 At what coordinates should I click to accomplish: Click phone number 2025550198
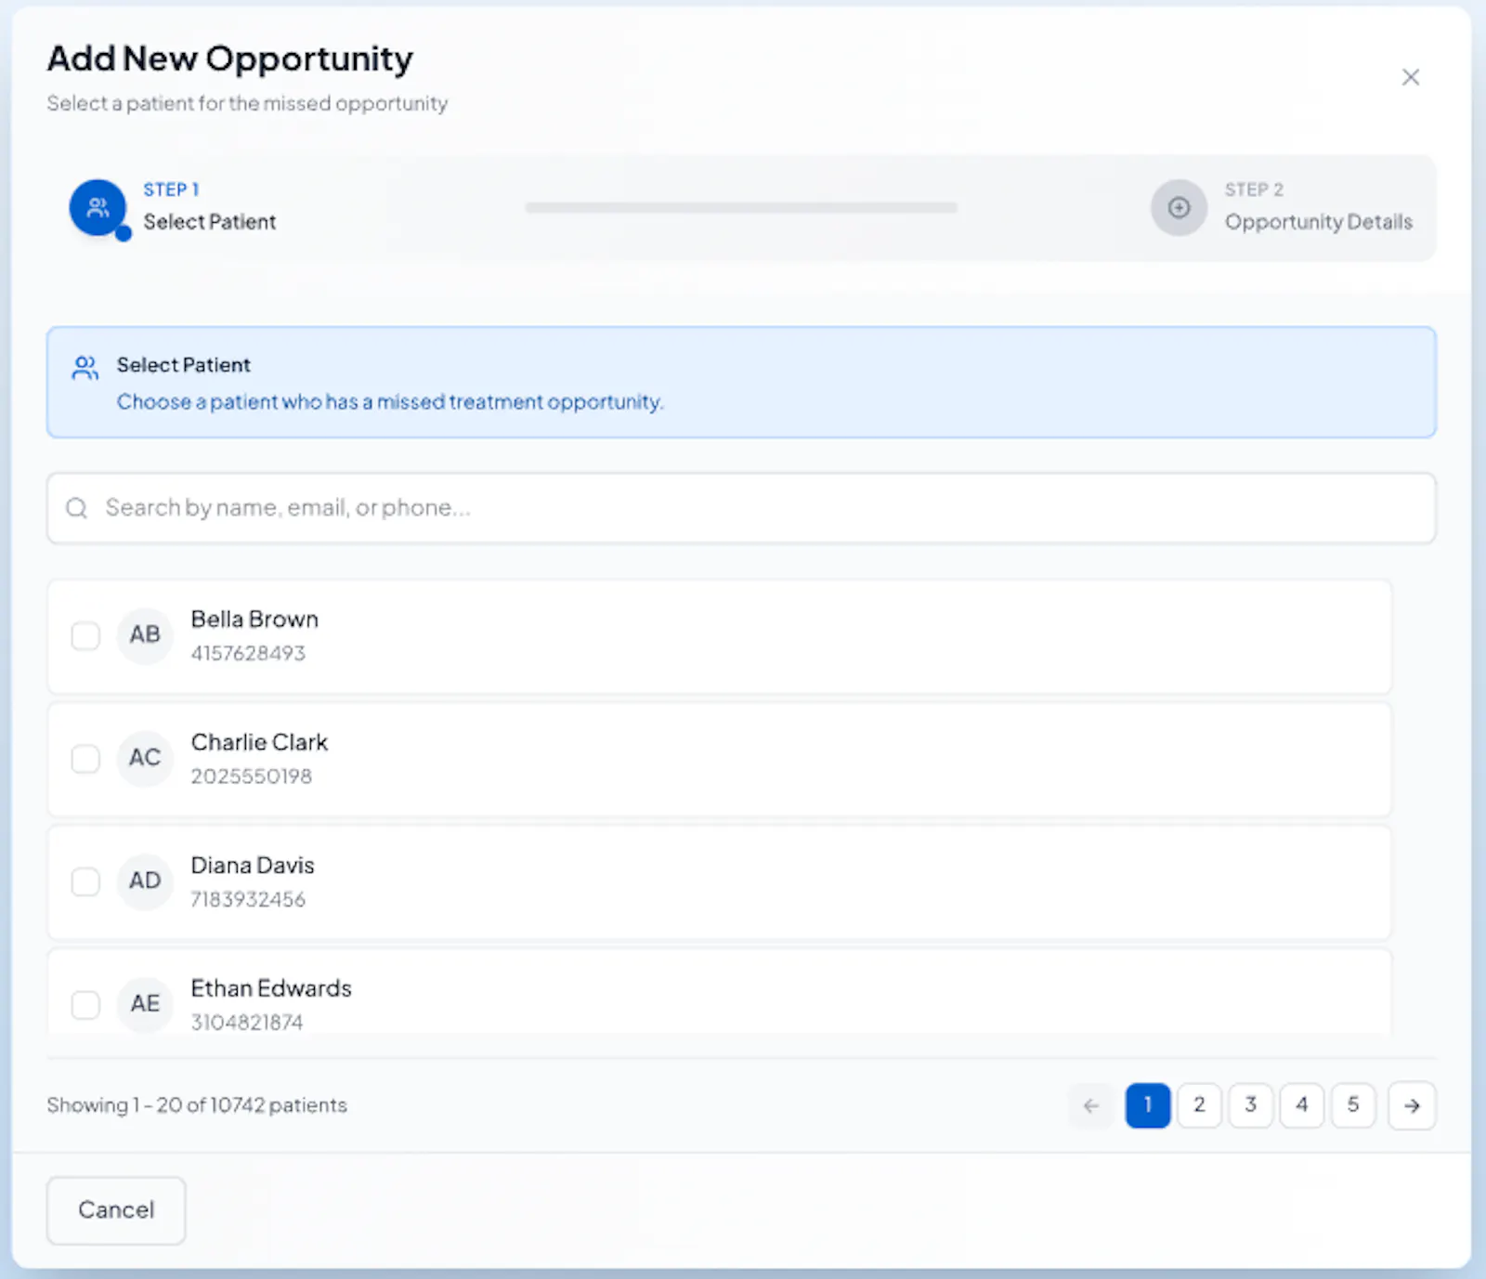point(252,777)
